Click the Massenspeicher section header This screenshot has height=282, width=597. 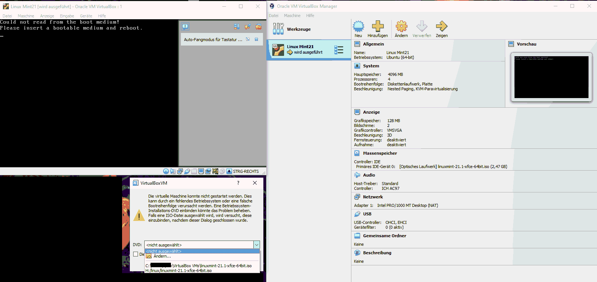tap(380, 153)
